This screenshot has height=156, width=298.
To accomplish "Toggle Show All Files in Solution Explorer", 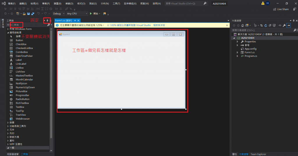I will click(x=274, y=25).
